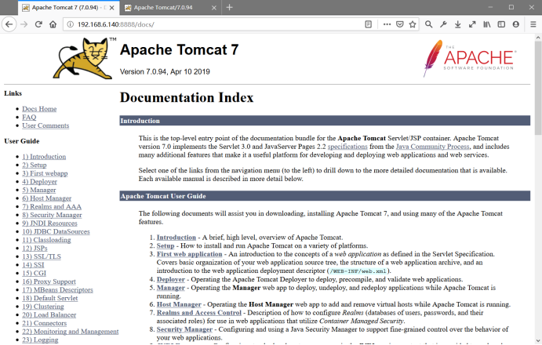The height and width of the screenshot is (345, 542).
Task: Go back to the previous page
Action: tap(9, 24)
